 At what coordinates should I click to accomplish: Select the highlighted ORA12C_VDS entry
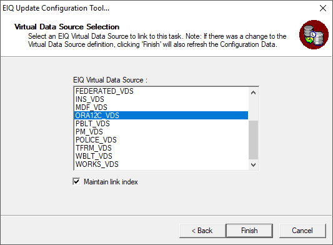click(x=161, y=116)
